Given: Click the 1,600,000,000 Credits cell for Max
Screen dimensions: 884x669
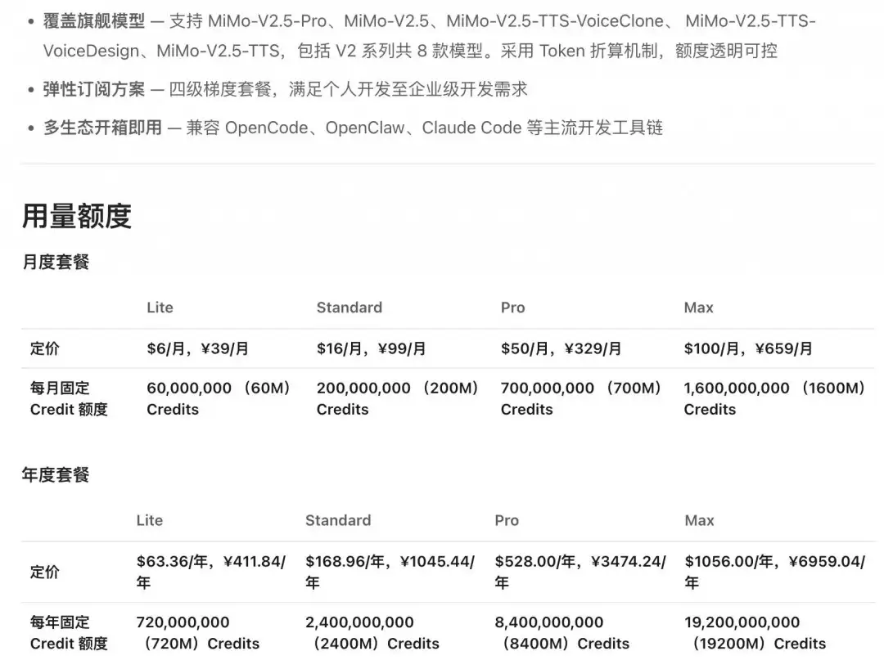Looking at the screenshot, I should 775,398.
